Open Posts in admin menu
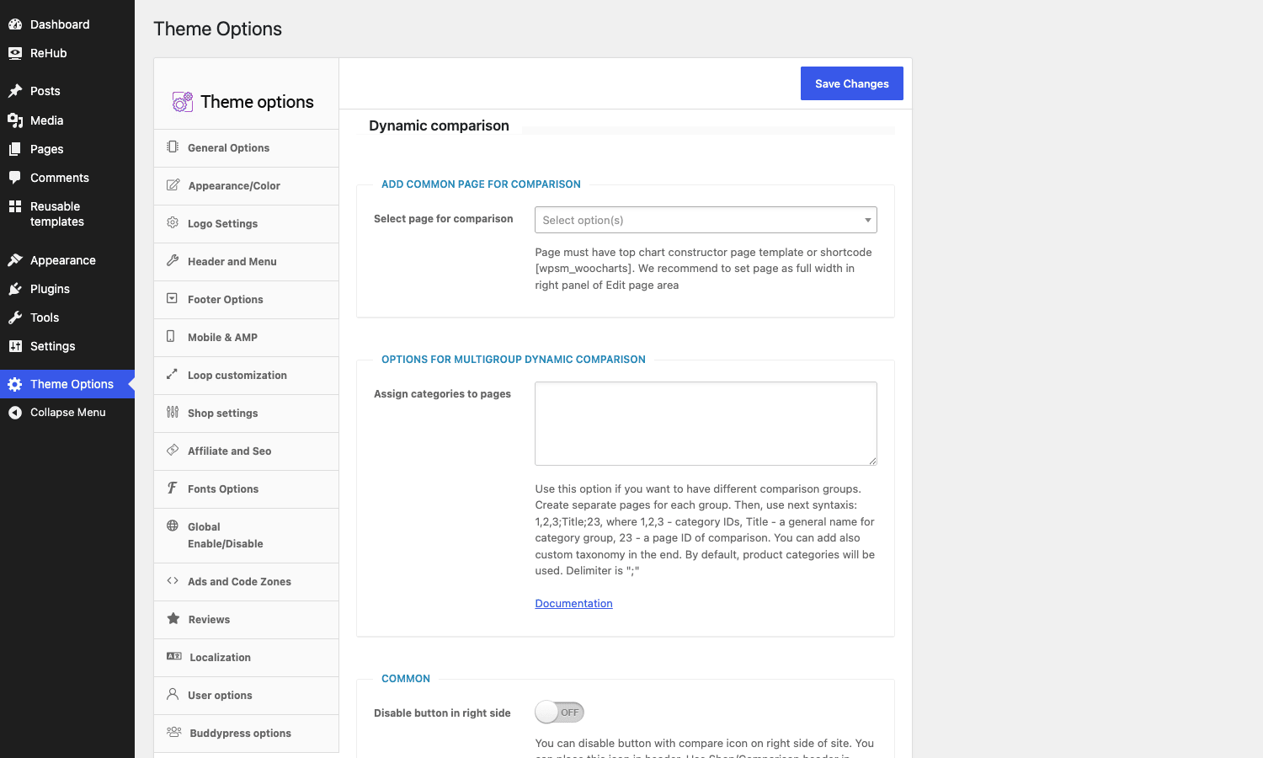 point(67,91)
